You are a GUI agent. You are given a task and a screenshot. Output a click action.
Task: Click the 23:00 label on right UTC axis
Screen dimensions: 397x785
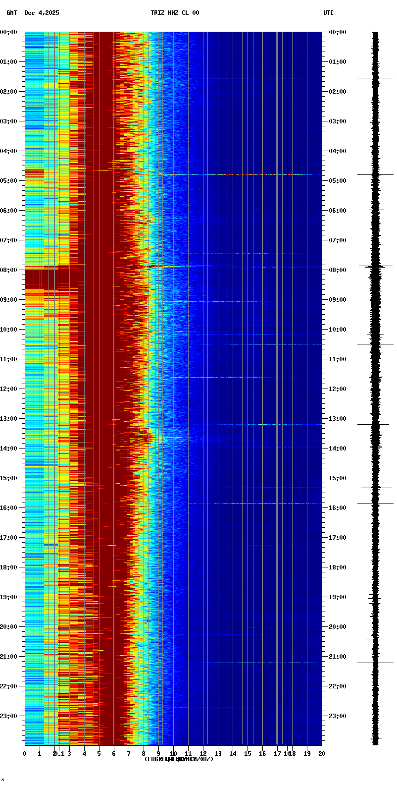tap(338, 716)
